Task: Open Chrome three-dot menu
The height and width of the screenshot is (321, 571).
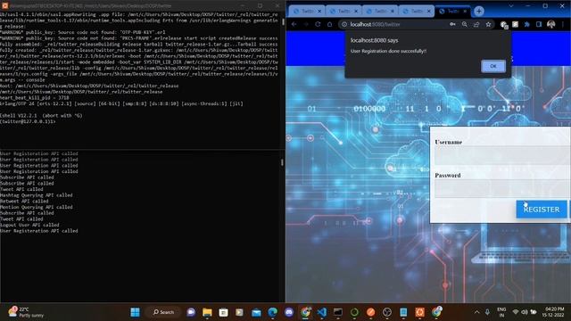Action: 563,24
